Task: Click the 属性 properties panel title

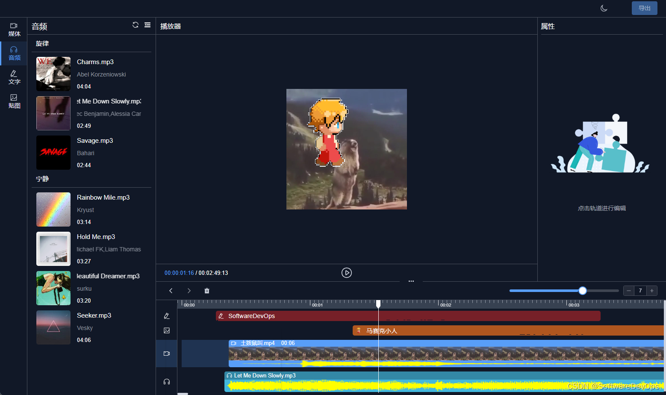Action: pyautogui.click(x=548, y=26)
